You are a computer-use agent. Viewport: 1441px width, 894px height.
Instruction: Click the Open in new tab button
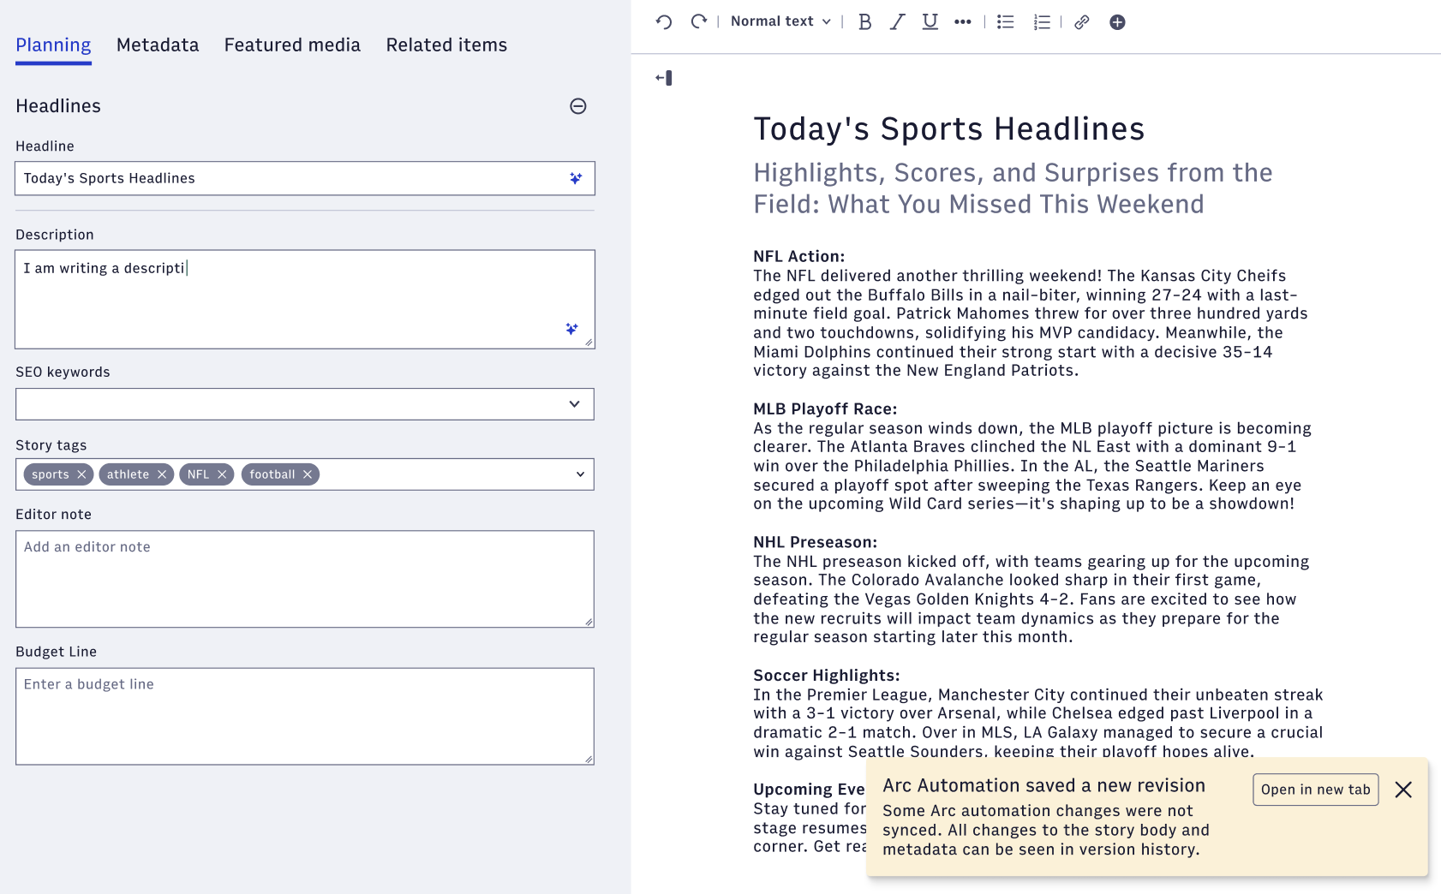(1315, 790)
